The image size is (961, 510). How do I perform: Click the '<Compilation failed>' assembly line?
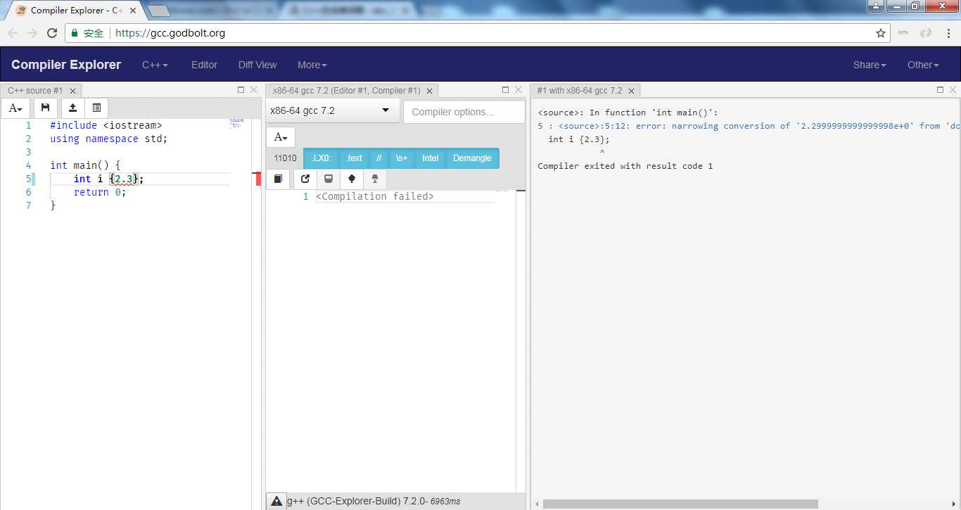click(x=375, y=196)
